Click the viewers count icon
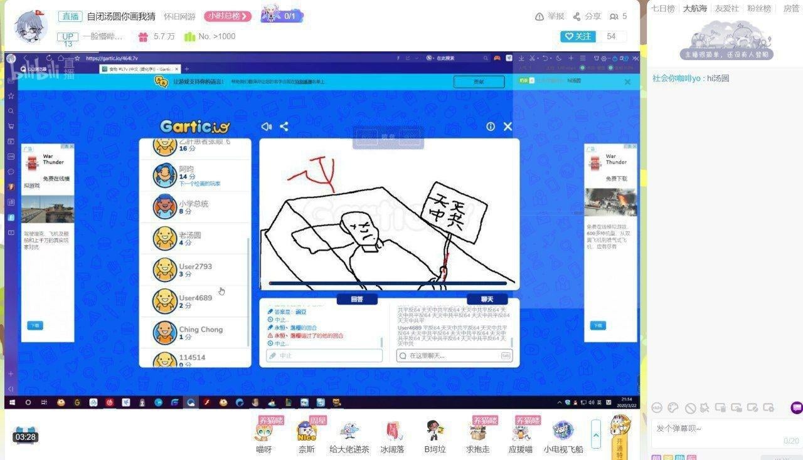Image resolution: width=803 pixels, height=460 pixels. tap(614, 16)
